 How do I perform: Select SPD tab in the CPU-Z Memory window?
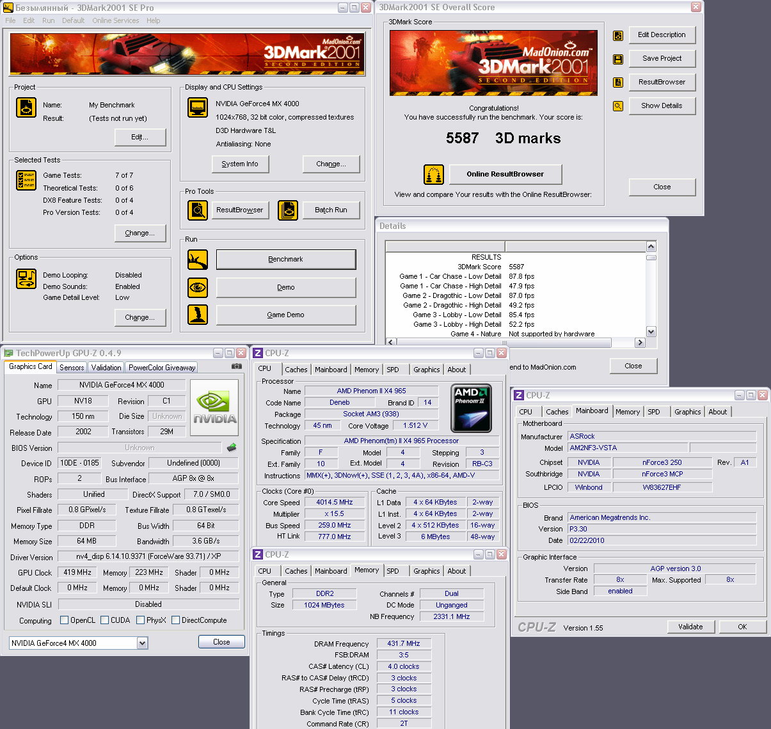click(x=393, y=571)
